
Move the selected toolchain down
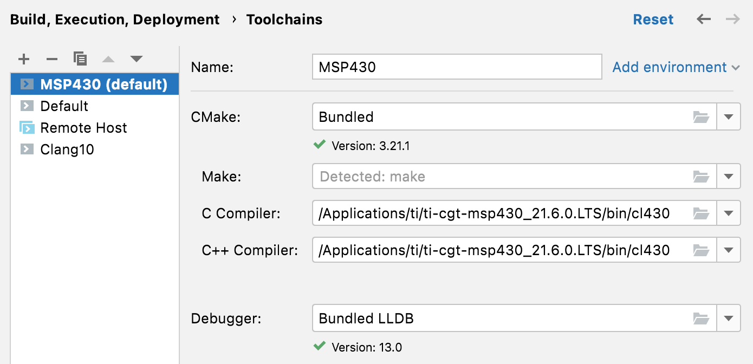pyautogui.click(x=137, y=58)
